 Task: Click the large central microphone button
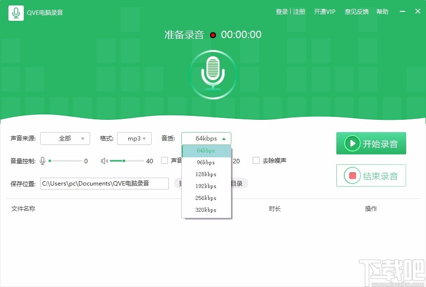(x=213, y=73)
